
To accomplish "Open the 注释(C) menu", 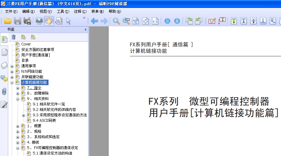I will pos(80,12).
